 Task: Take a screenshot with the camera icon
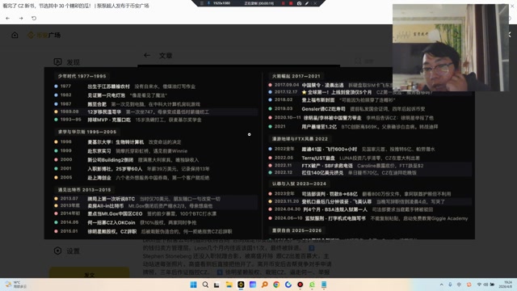299,3
